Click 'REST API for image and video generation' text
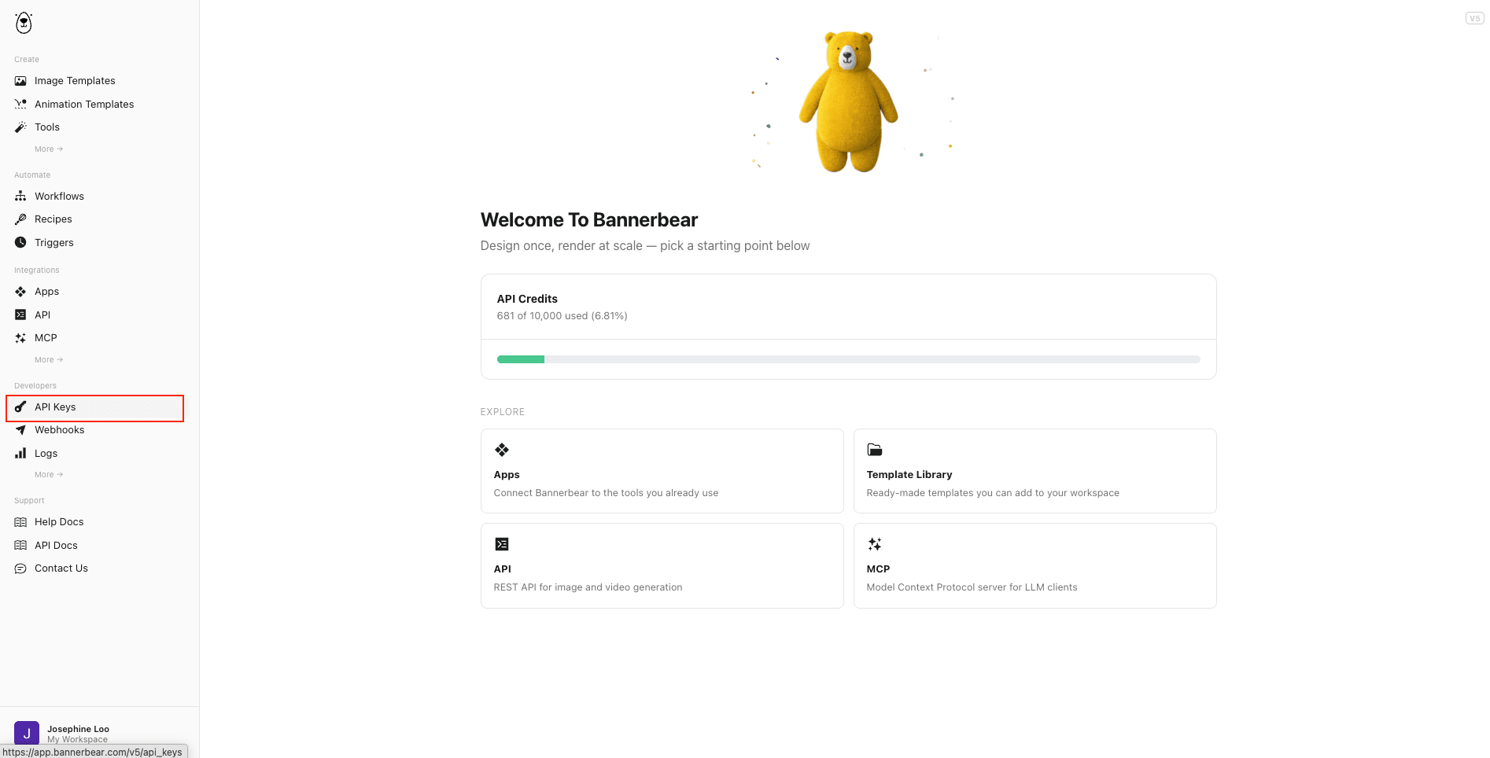Viewport: 1490px width, 758px height. 588,587
